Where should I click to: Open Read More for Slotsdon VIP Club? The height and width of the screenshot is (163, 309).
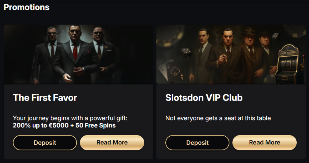pyautogui.click(x=264, y=143)
